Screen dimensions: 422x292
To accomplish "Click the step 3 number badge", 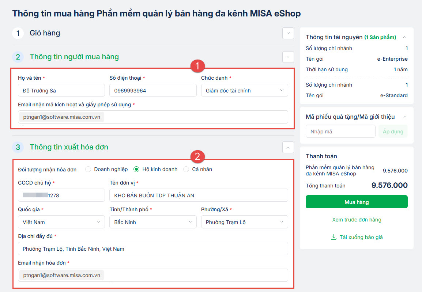I will point(18,147).
